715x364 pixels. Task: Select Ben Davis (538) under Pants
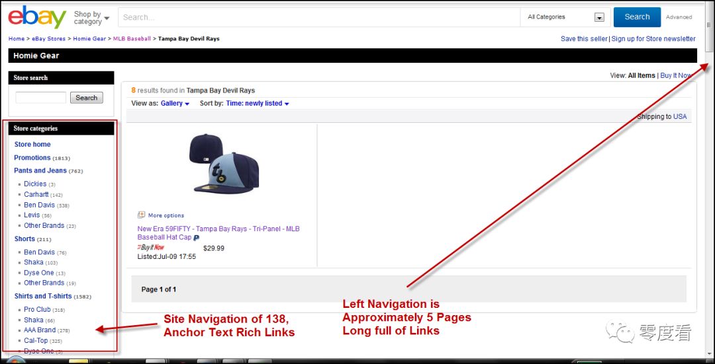(39, 205)
